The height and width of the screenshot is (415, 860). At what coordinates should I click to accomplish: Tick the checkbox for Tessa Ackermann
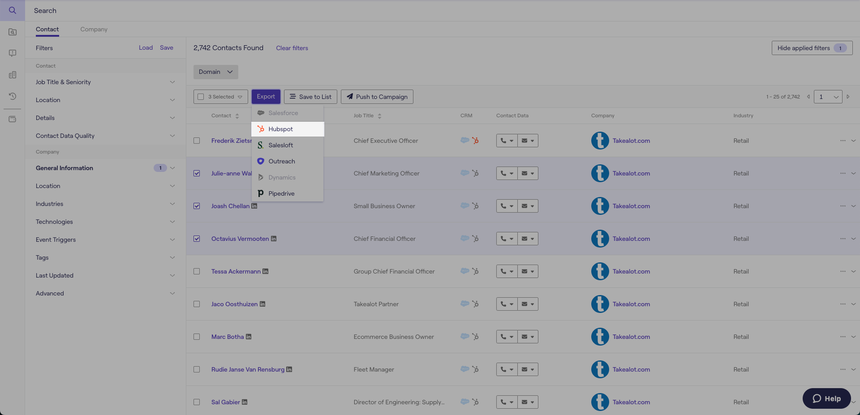tap(197, 271)
